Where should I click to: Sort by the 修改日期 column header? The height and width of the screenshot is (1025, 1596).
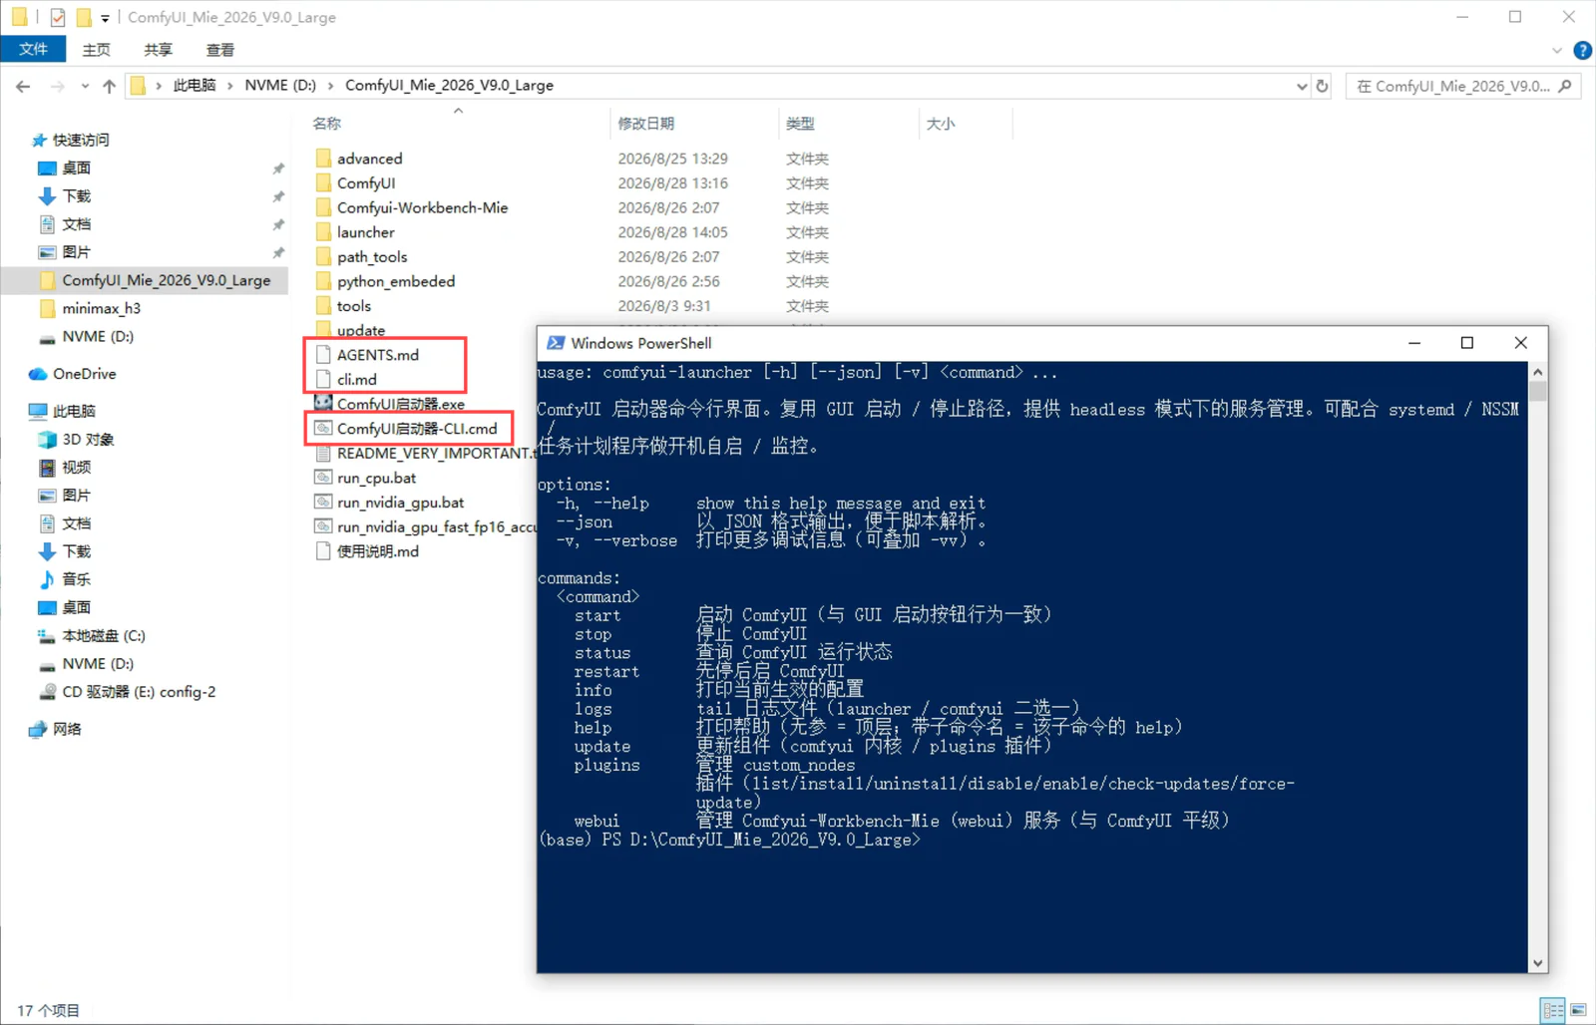pos(645,124)
